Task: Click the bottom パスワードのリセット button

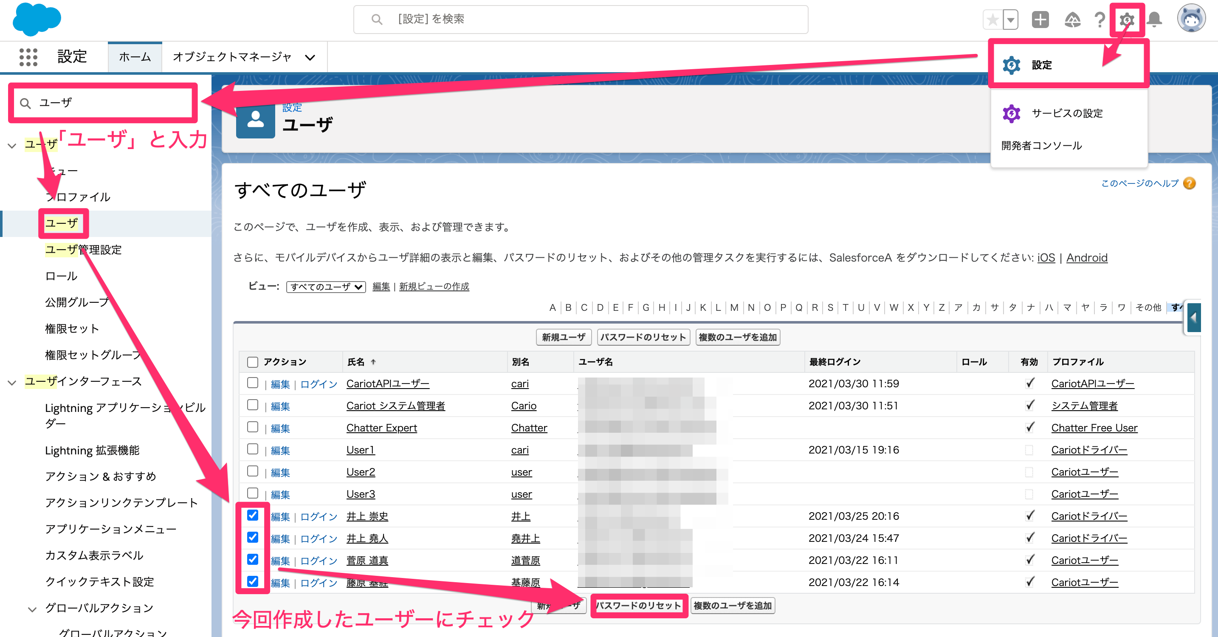Action: [x=638, y=606]
